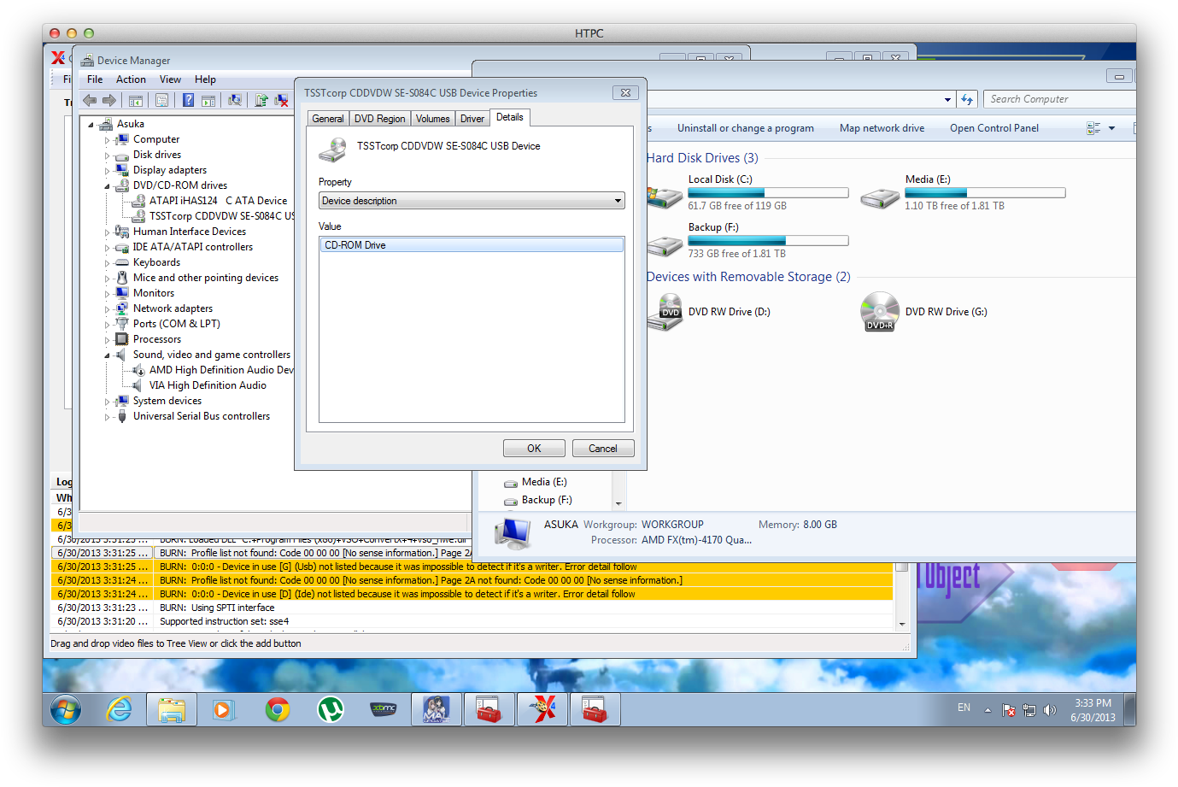Click the volume speaker tray icon
Screen dimensions: 1178x787
pyautogui.click(x=1050, y=710)
